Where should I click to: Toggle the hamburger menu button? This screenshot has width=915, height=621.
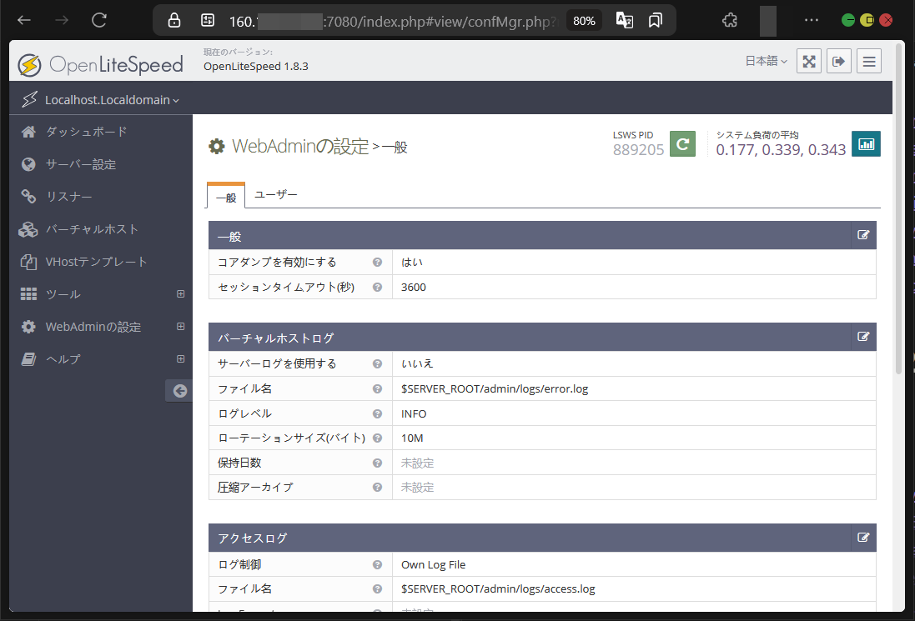pyautogui.click(x=869, y=61)
